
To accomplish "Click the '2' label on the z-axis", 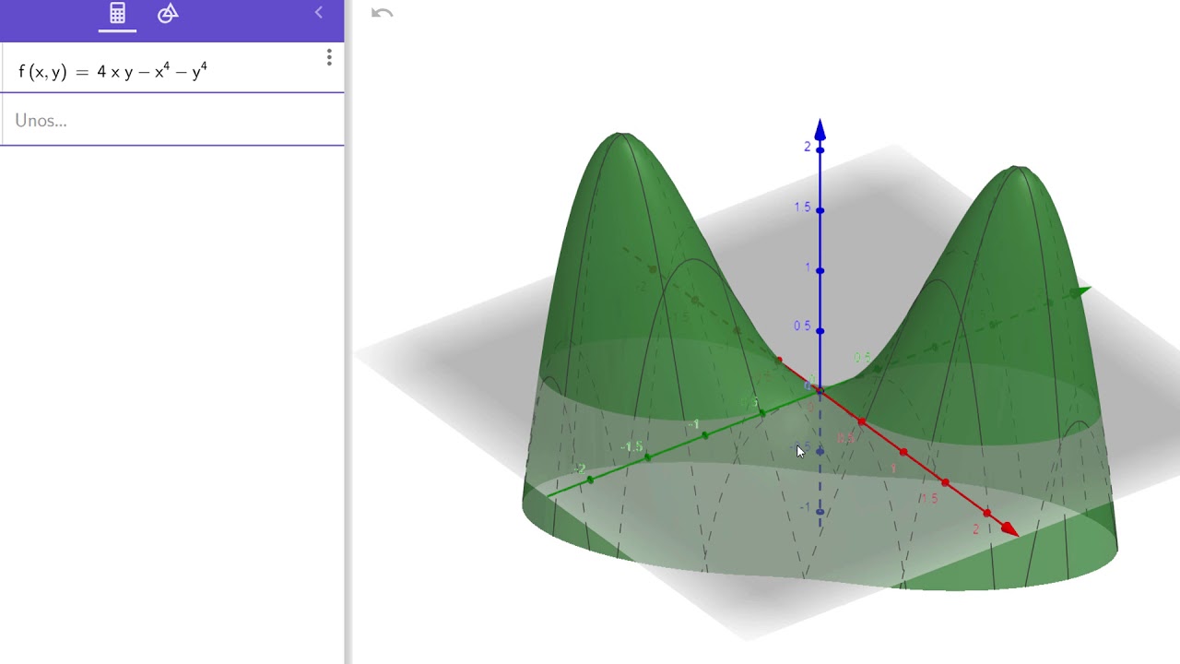I will 807,147.
